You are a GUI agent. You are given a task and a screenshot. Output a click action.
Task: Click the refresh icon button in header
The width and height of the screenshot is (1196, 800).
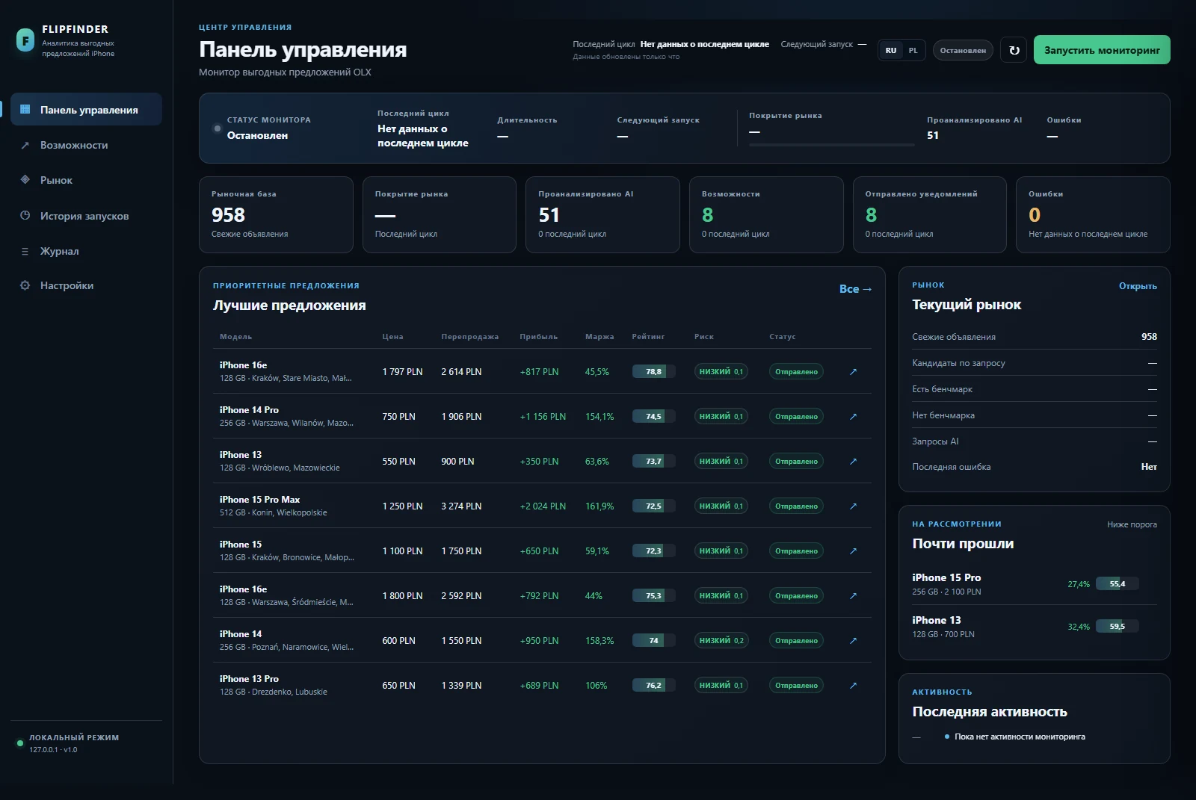pos(1014,50)
